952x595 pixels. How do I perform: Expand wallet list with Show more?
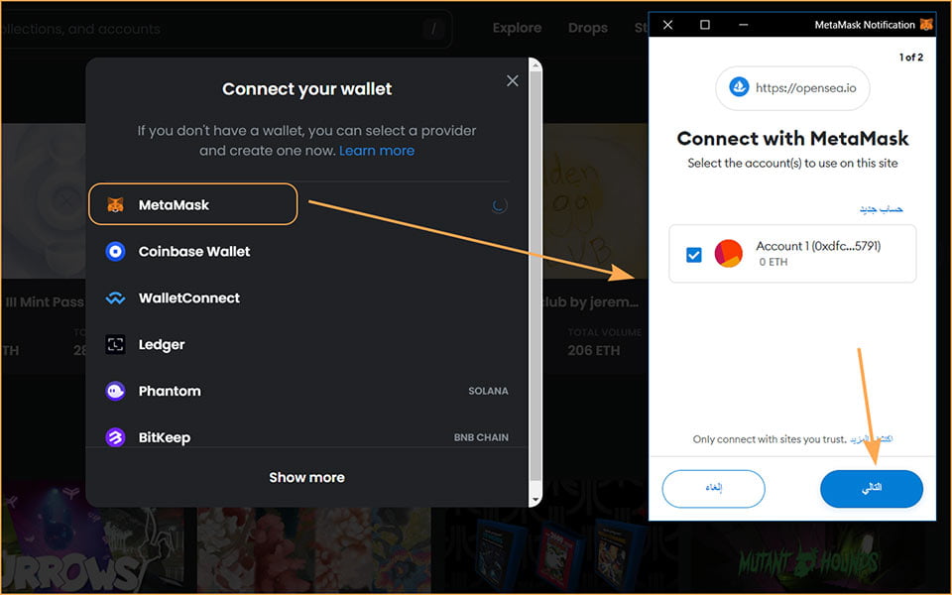[x=306, y=477]
